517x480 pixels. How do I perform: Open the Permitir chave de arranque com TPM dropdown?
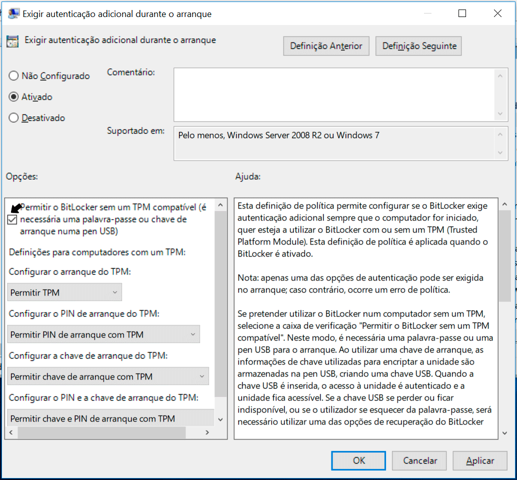tap(108, 376)
